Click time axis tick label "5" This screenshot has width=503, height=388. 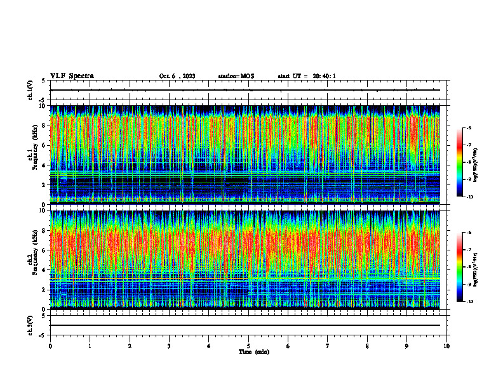[x=248, y=346]
